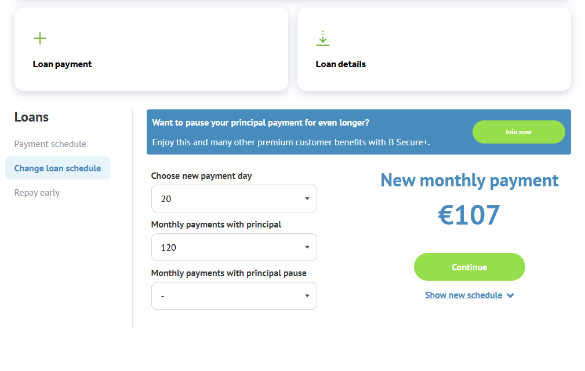The image size is (585, 371).
Task: Go to Payment schedule section
Action: (50, 144)
